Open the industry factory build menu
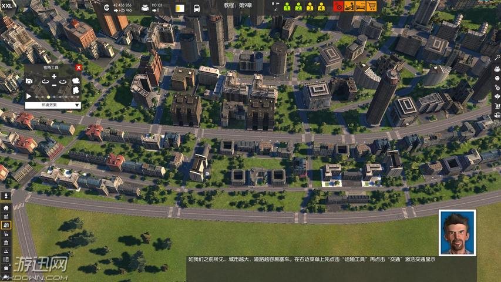The height and width of the screenshot is (282, 501). (x=6, y=217)
